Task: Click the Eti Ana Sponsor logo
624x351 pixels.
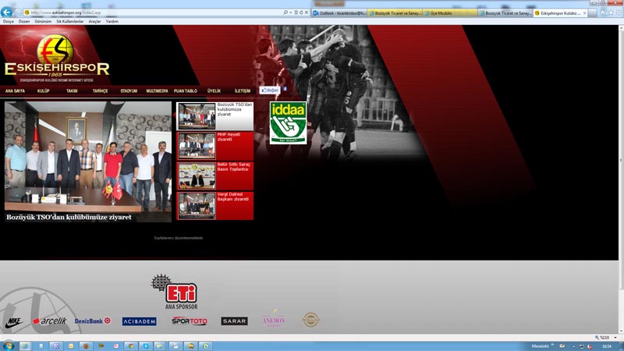Action: click(x=175, y=292)
